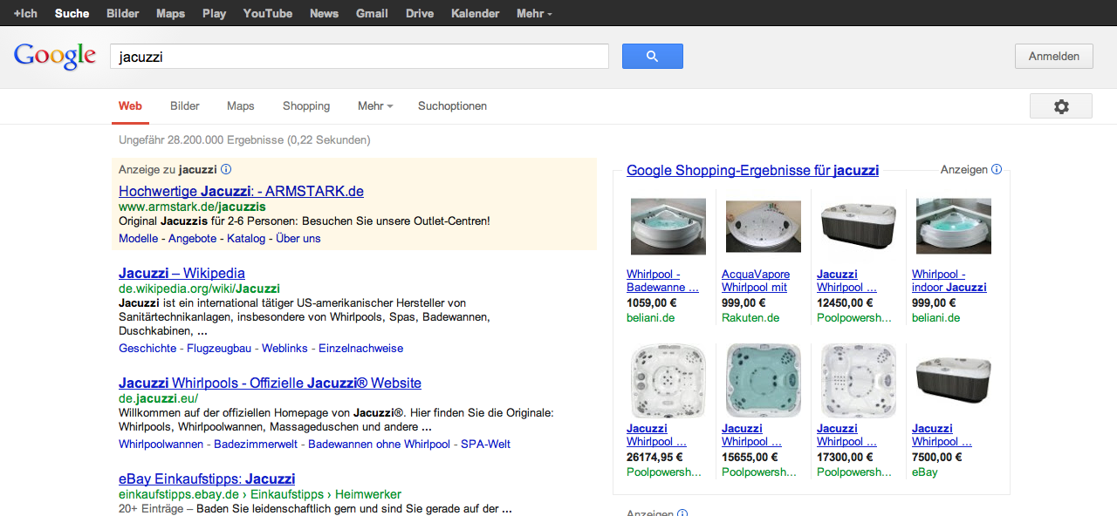Click info icon beside 'Anzeige zu jacuzzi'
Screen dimensions: 1117x516
226,170
